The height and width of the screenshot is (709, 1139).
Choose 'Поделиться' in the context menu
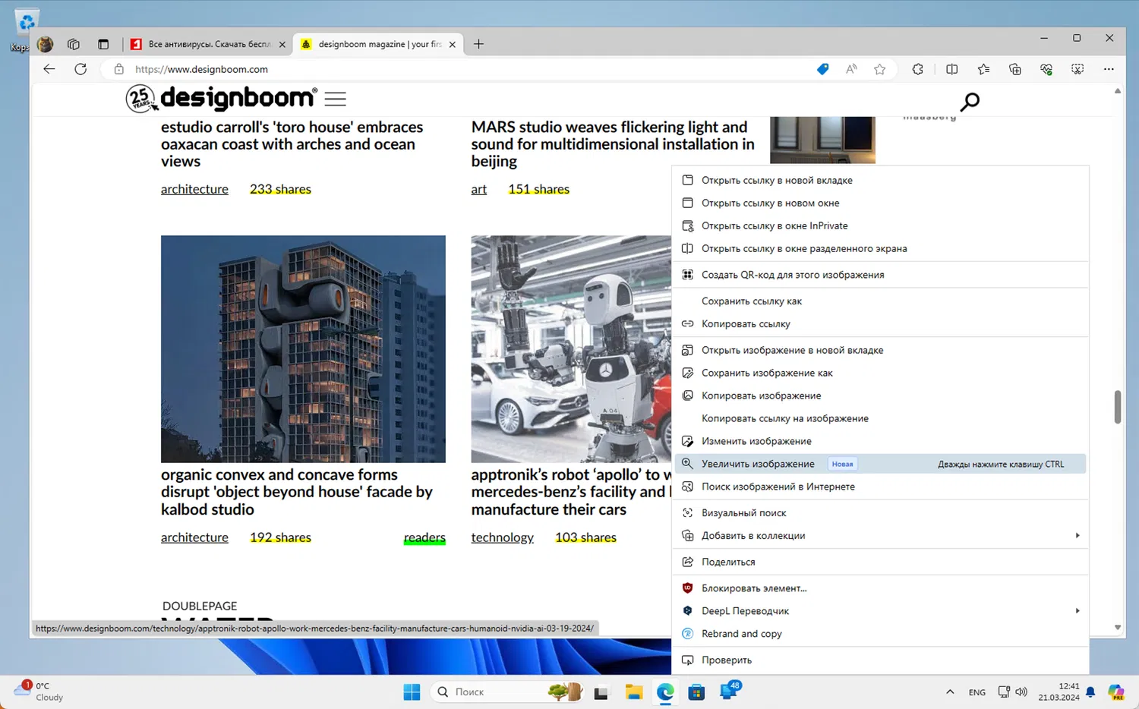point(881,562)
